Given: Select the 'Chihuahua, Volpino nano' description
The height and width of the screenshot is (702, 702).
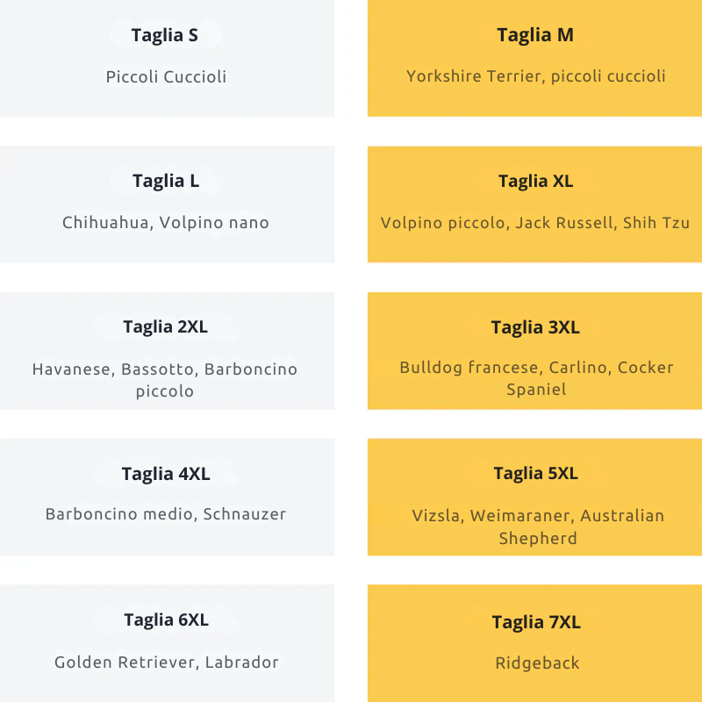Looking at the screenshot, I should click(166, 222).
